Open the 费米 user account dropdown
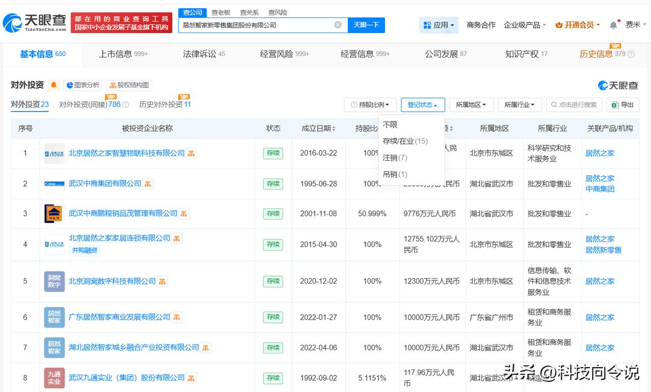Viewport: 651px width, 392px height. [x=636, y=25]
